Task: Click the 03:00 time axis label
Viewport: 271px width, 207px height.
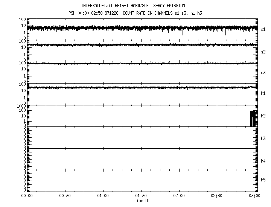Action: pyautogui.click(x=255, y=196)
